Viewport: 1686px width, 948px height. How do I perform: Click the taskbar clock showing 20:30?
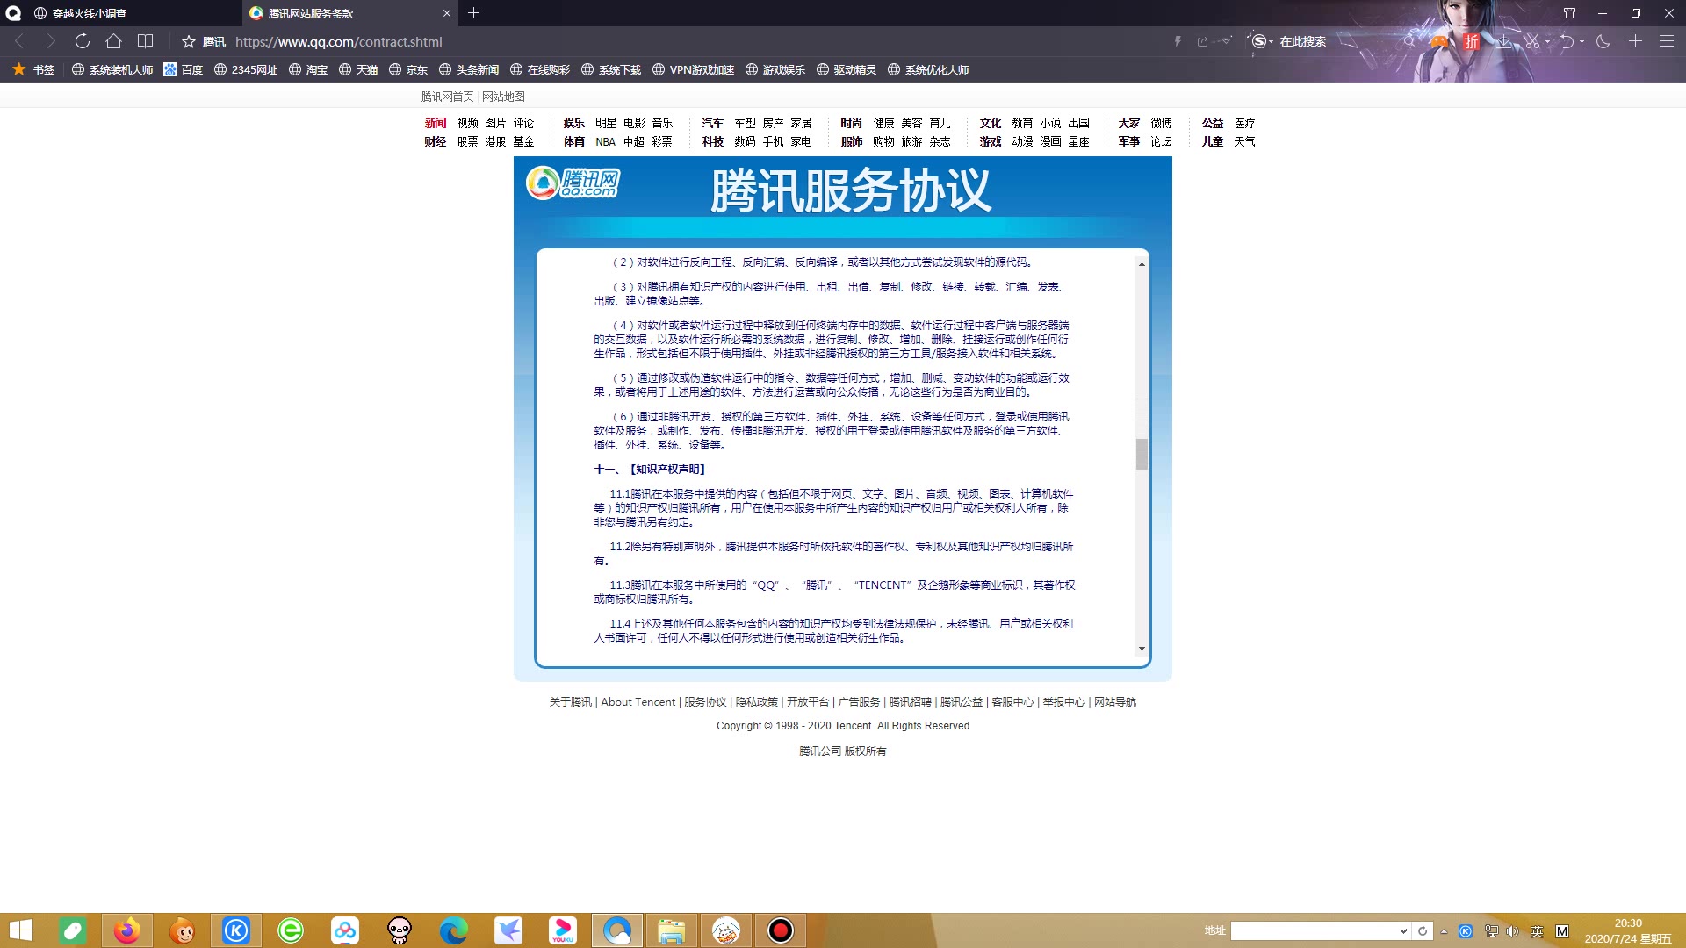(1628, 930)
